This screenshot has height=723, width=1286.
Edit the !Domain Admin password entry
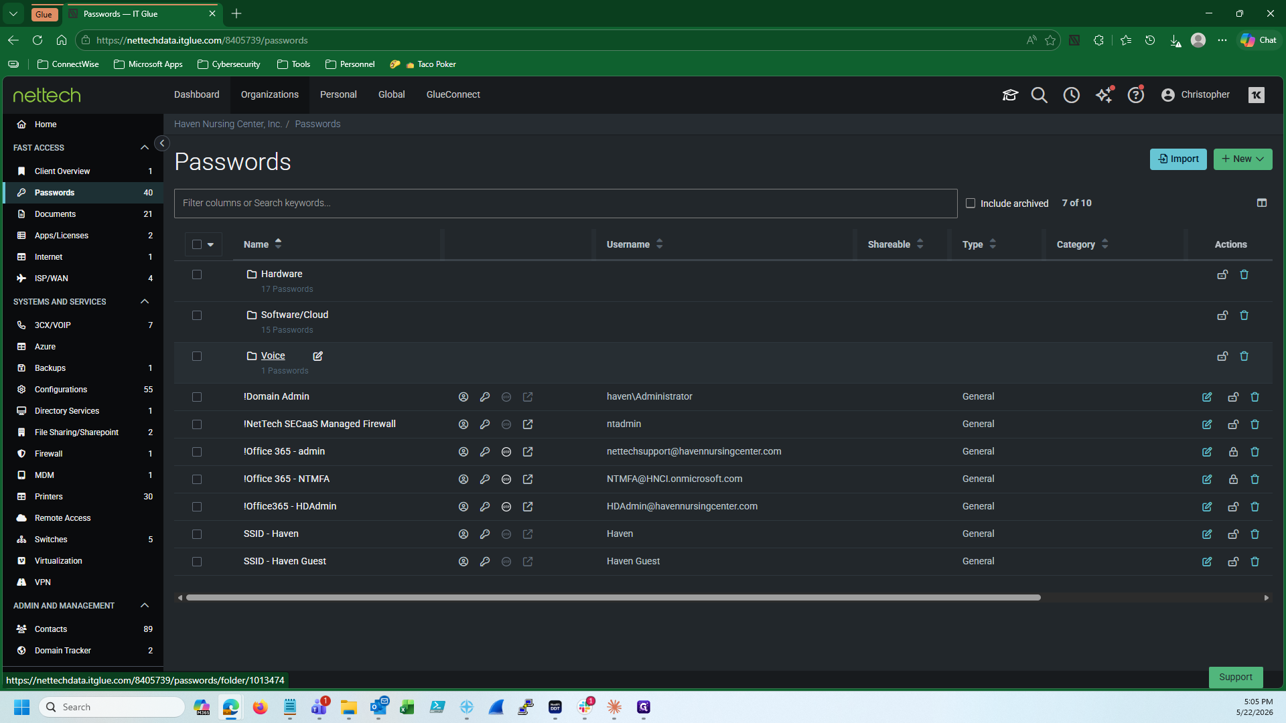pos(1207,397)
